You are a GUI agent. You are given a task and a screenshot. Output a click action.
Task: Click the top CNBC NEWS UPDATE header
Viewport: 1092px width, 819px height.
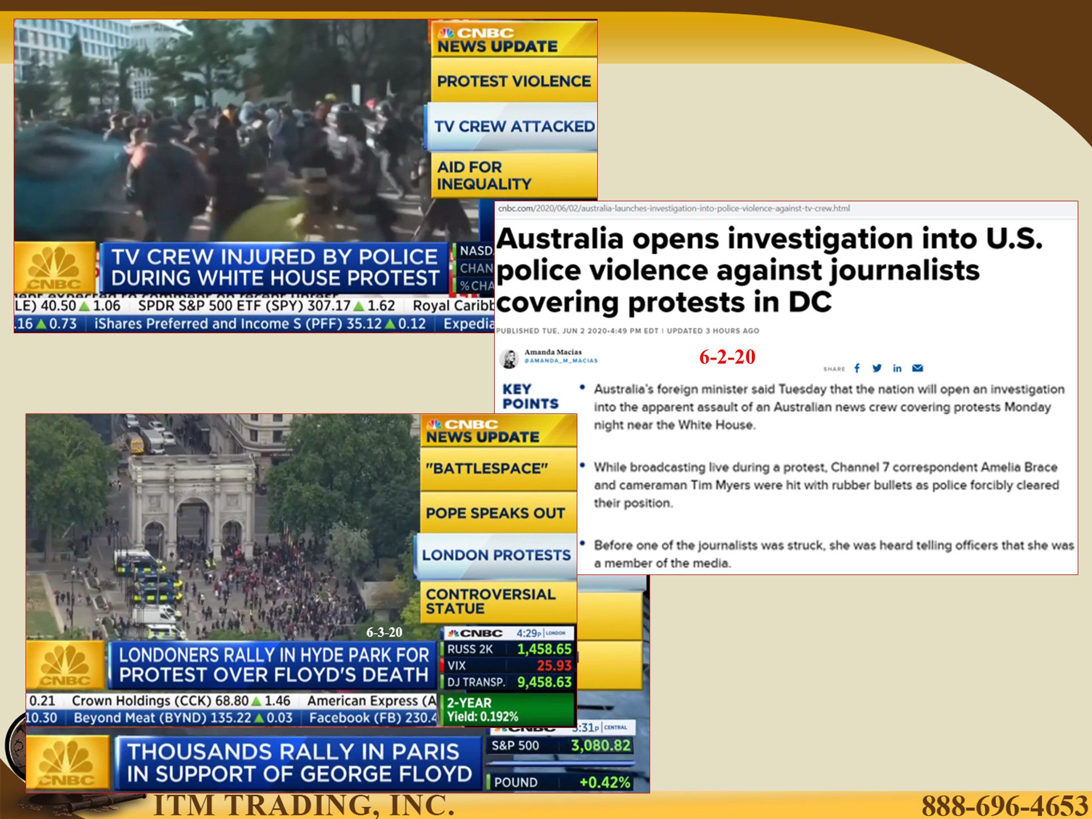point(514,39)
